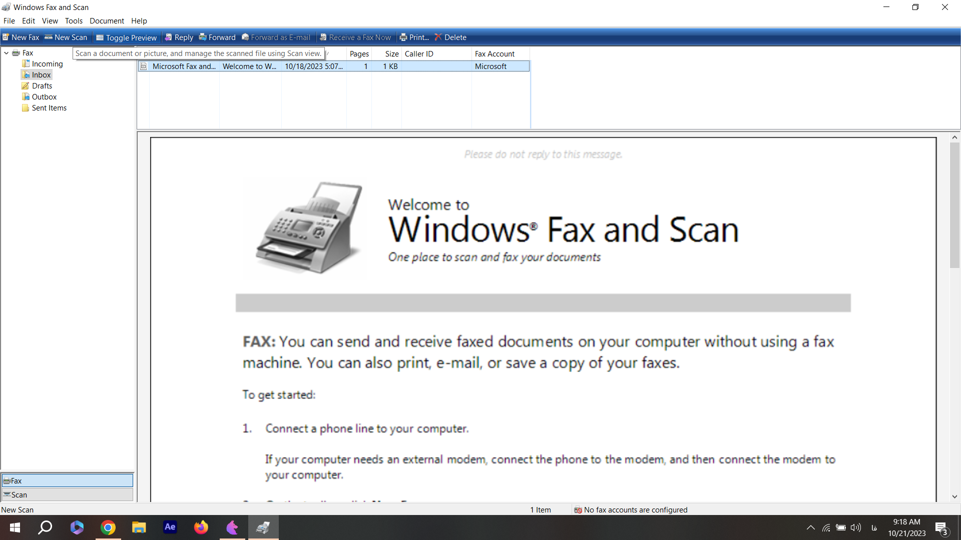Viewport: 961px width, 540px height.
Task: Sort list by Pages column
Action: pyautogui.click(x=359, y=53)
